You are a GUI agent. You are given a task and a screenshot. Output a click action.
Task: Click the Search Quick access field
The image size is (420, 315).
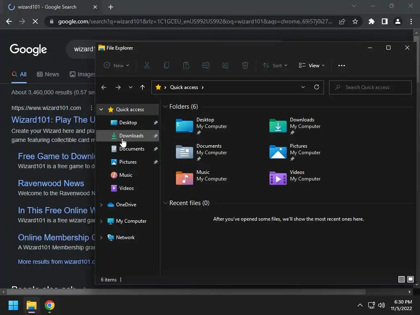pyautogui.click(x=370, y=87)
